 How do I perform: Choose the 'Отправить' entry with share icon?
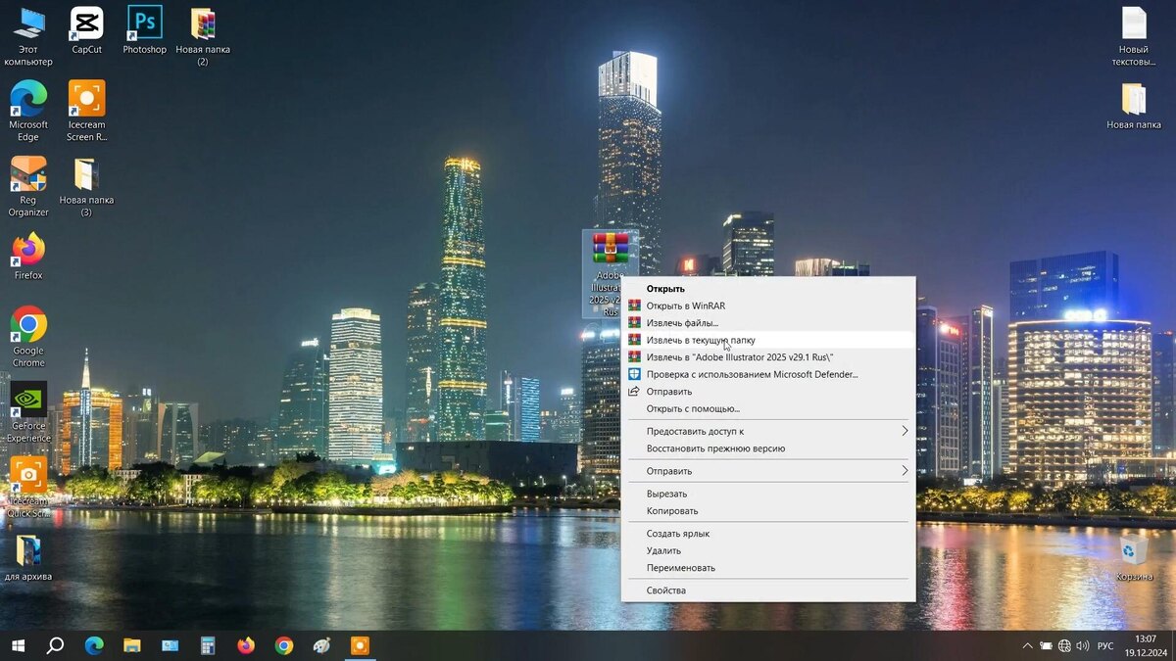click(768, 392)
